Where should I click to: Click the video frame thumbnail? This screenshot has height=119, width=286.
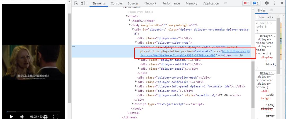pyautogui.click(x=34, y=63)
